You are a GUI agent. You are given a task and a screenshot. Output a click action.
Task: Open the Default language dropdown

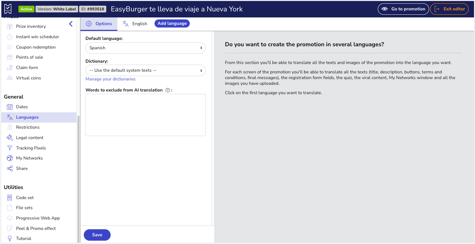click(x=145, y=48)
